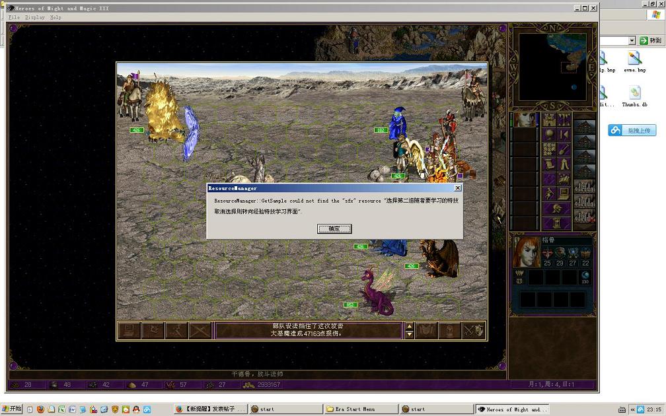The image size is (666, 416).
Task: Open adventure options tent icon
Action: 564,164
